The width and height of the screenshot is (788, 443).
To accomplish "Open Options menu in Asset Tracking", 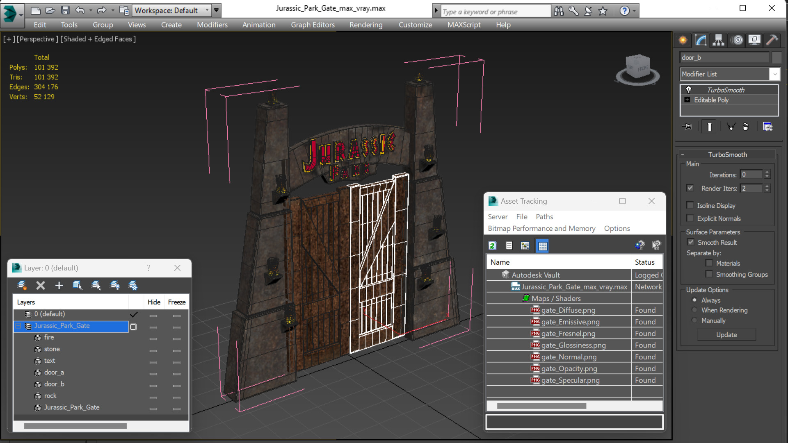I will [x=617, y=229].
